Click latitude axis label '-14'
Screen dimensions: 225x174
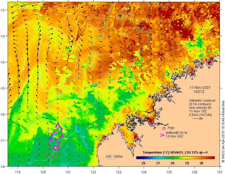(3, 62)
